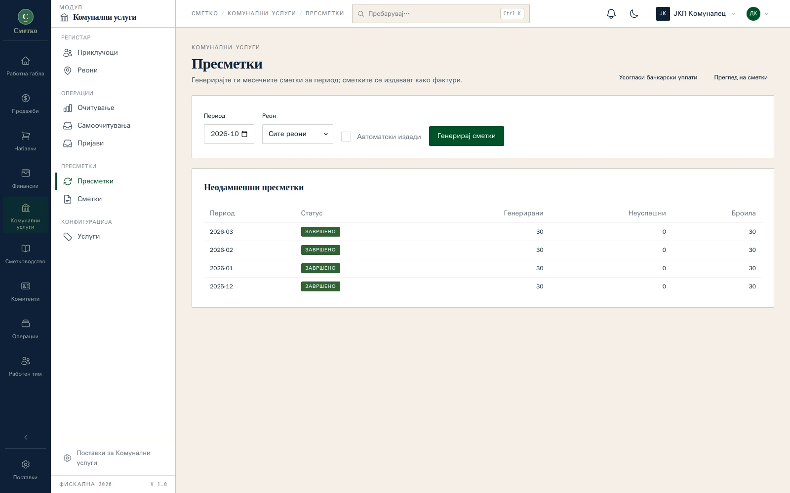Click Генерирај сметки button
This screenshot has width=790, height=493.
[467, 136]
